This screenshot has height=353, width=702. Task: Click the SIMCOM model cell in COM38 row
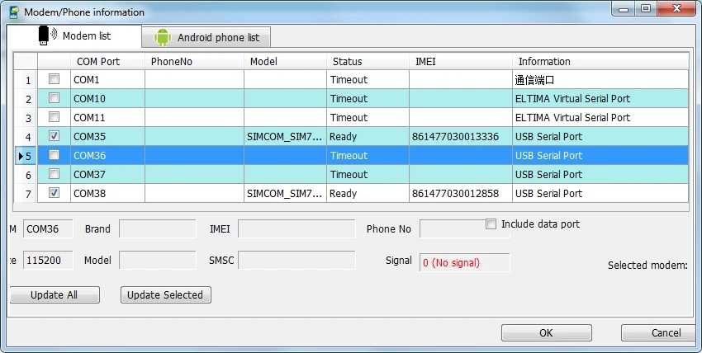285,194
